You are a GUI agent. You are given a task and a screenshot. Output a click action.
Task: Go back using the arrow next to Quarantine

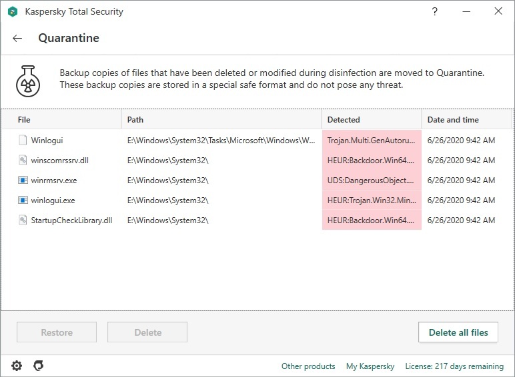point(17,39)
